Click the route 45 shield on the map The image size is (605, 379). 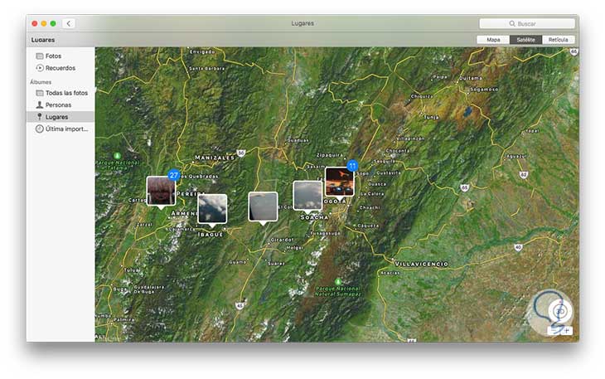pyautogui.click(x=240, y=305)
